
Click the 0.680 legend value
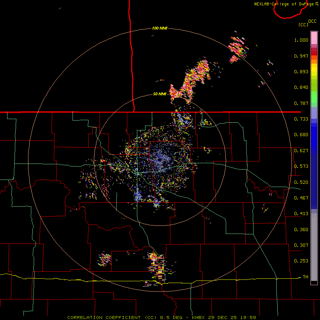301,135
